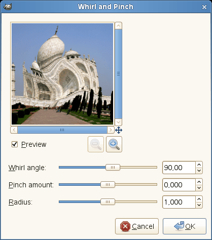Click the preview horizontal scrollbar right arrow

coord(111,130)
